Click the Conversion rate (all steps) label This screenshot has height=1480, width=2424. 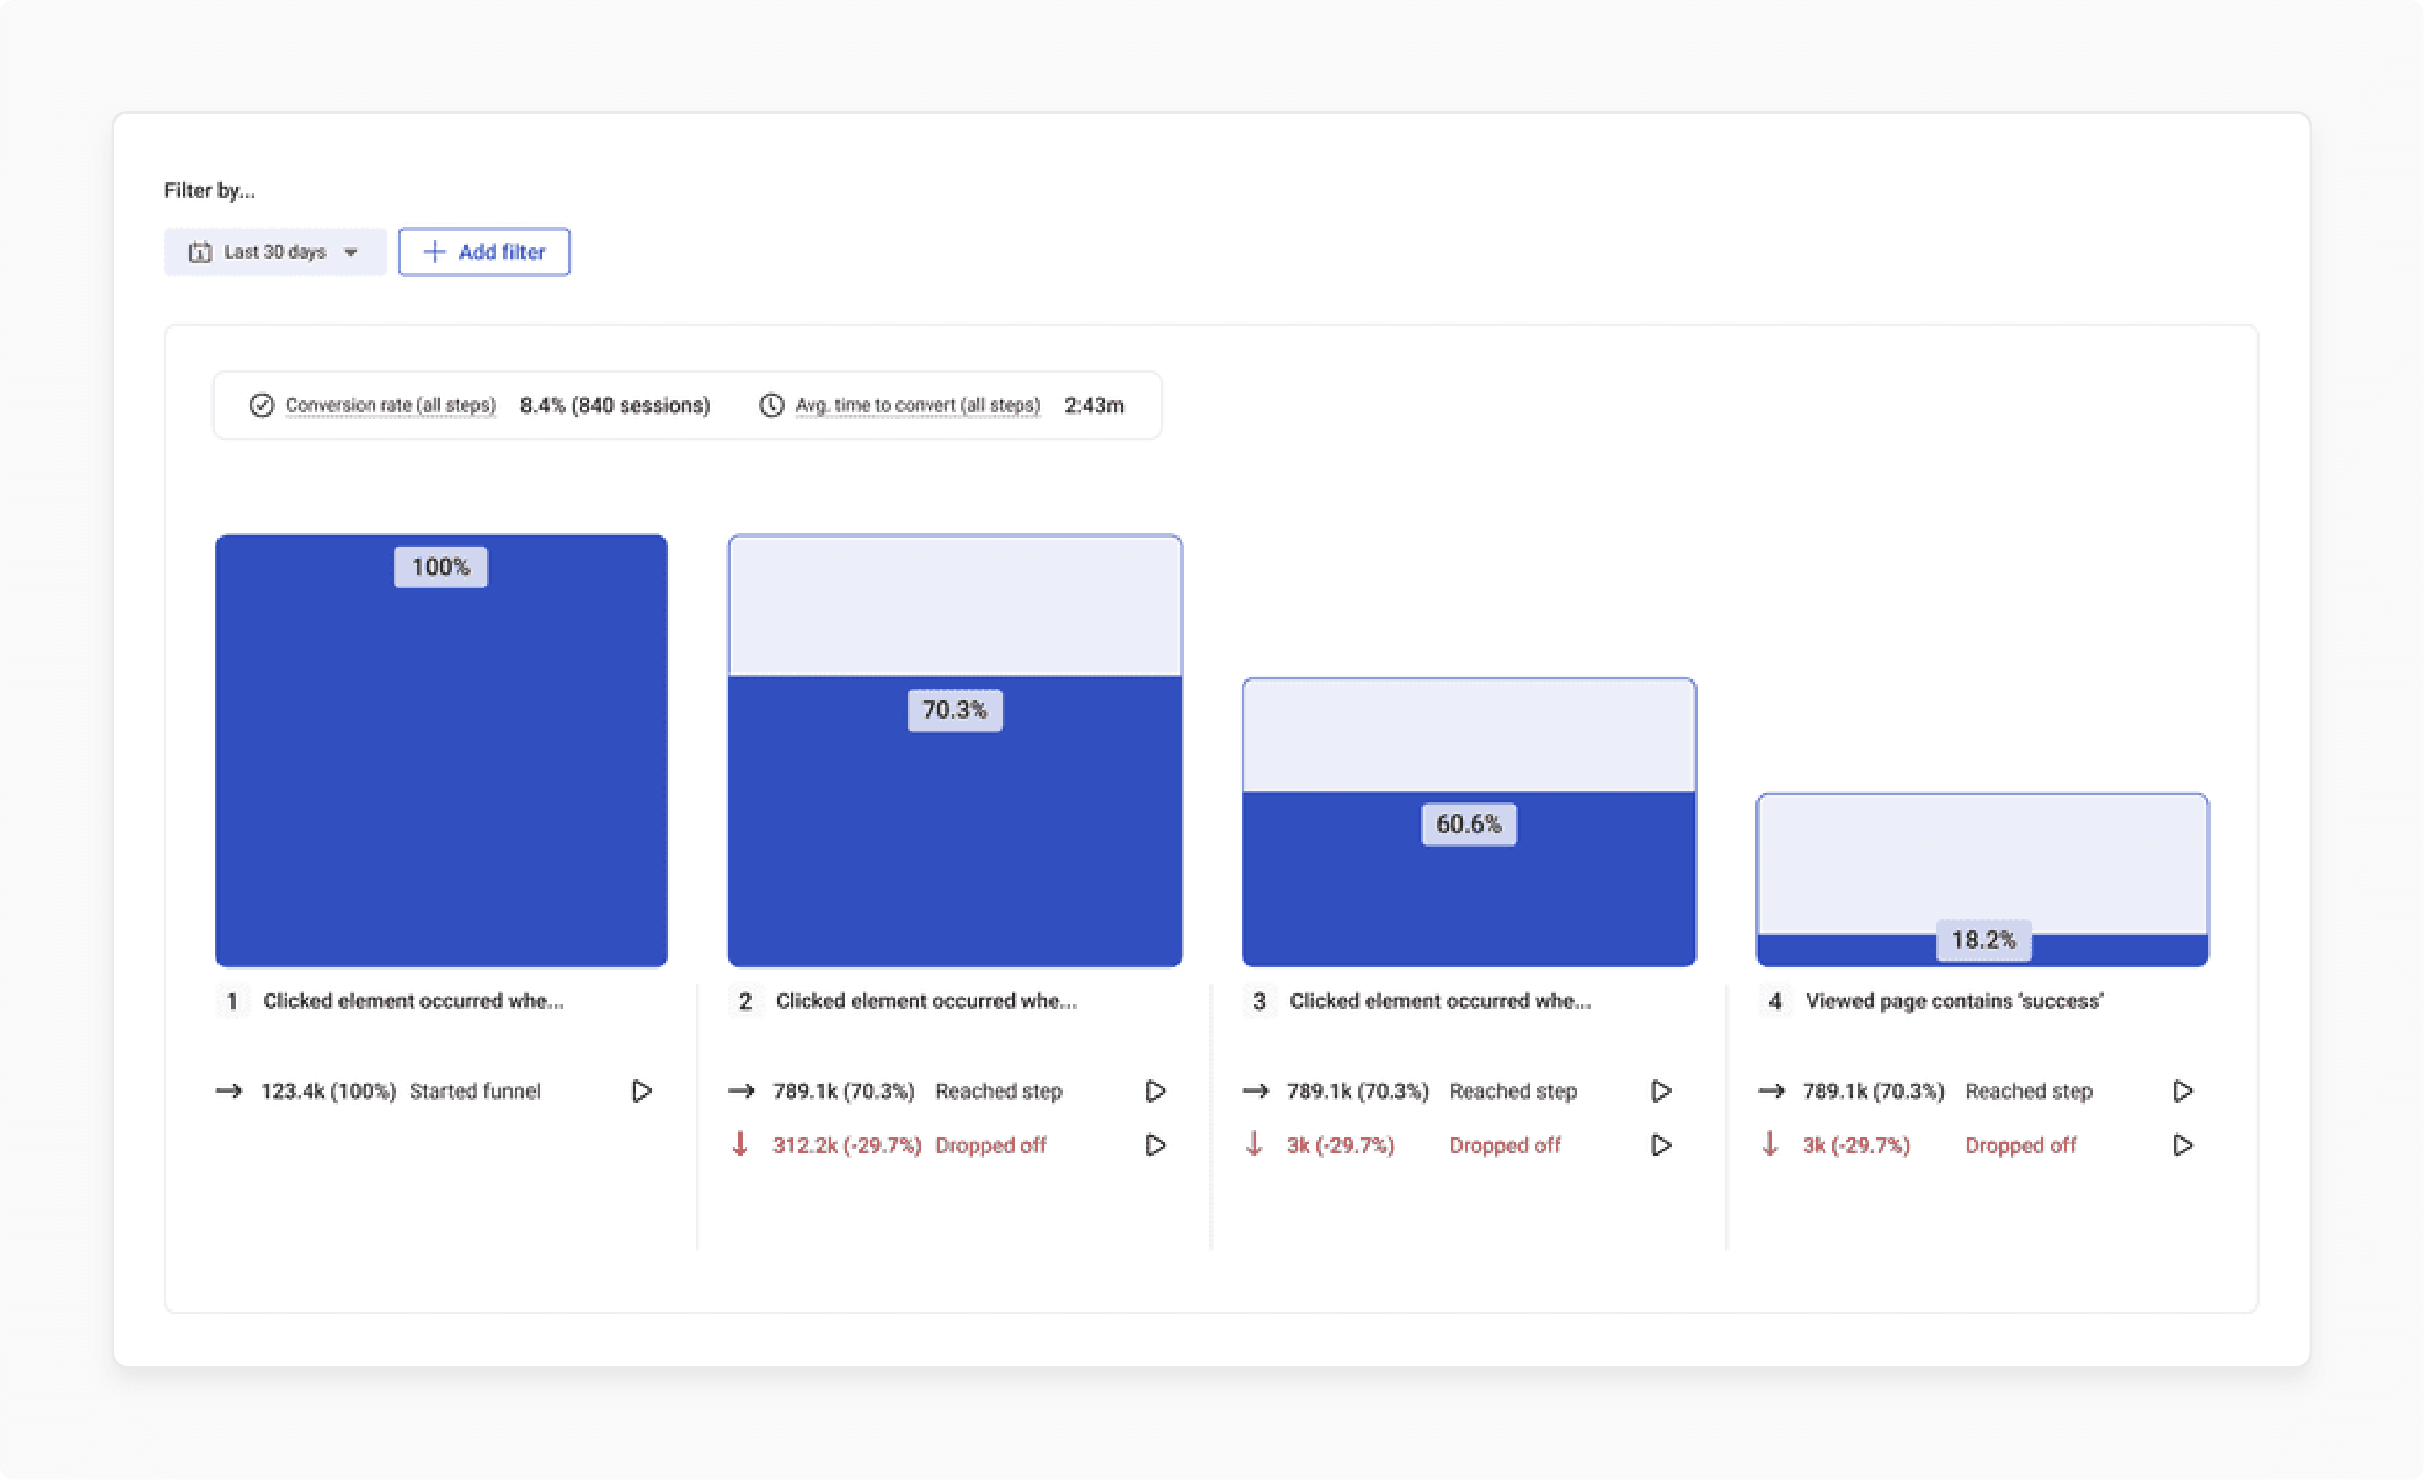[x=390, y=405]
